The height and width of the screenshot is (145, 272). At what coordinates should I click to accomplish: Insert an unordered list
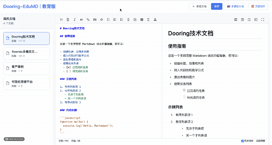click(115, 20)
